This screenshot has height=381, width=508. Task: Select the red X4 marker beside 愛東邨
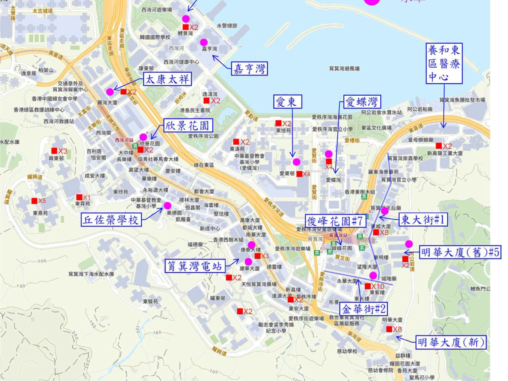coord(299,174)
